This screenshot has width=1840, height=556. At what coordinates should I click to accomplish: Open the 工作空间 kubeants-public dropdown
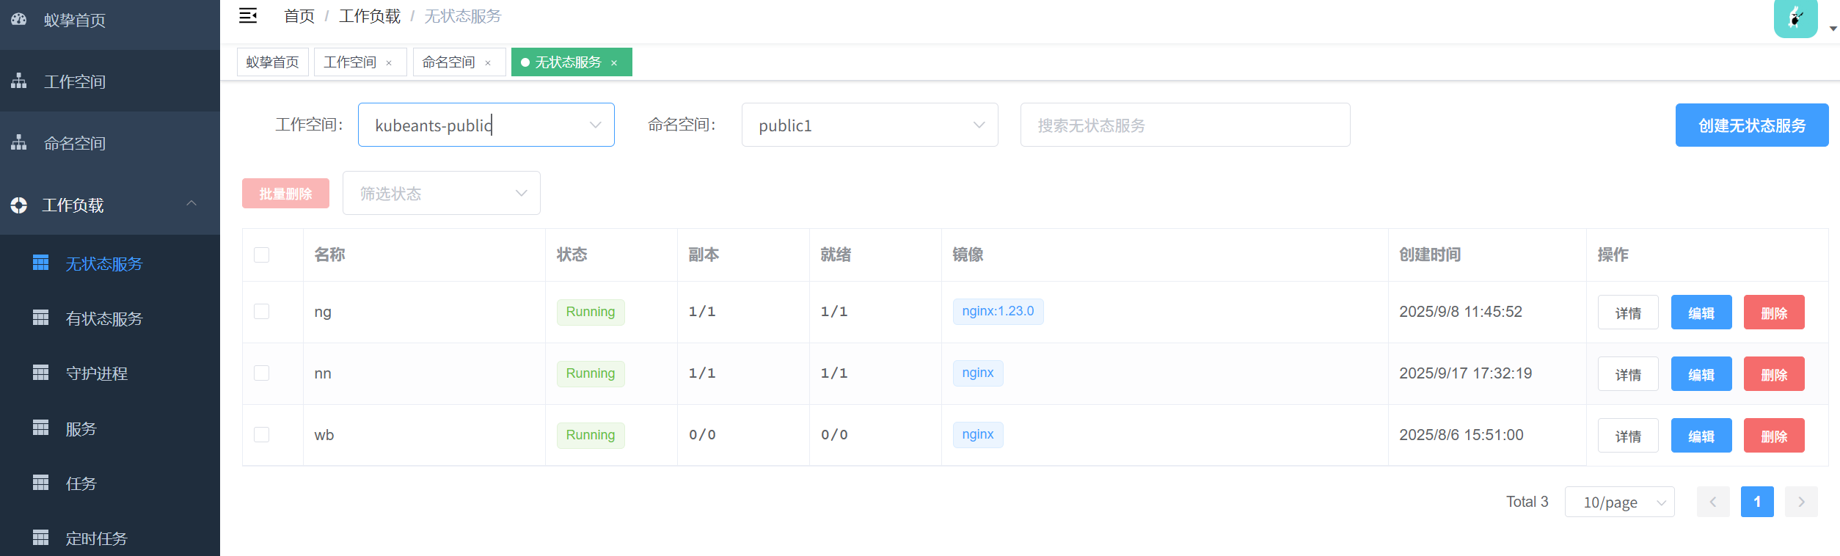coord(486,125)
